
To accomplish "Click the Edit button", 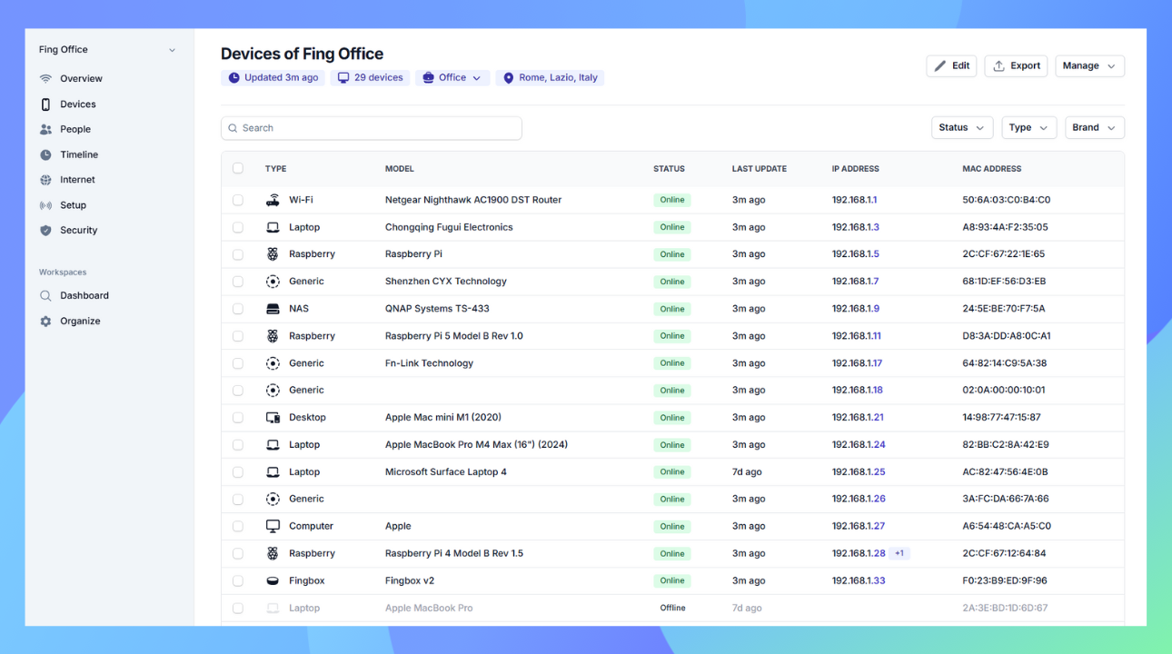I will (x=951, y=66).
